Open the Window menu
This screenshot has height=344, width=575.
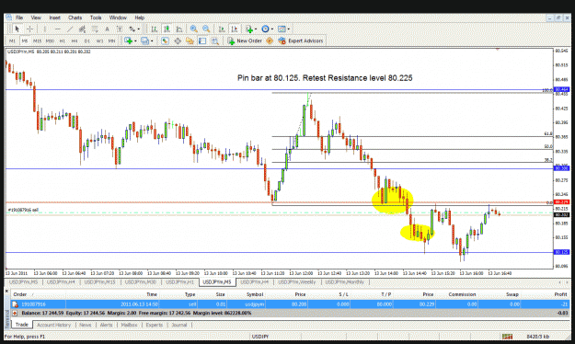pos(118,17)
